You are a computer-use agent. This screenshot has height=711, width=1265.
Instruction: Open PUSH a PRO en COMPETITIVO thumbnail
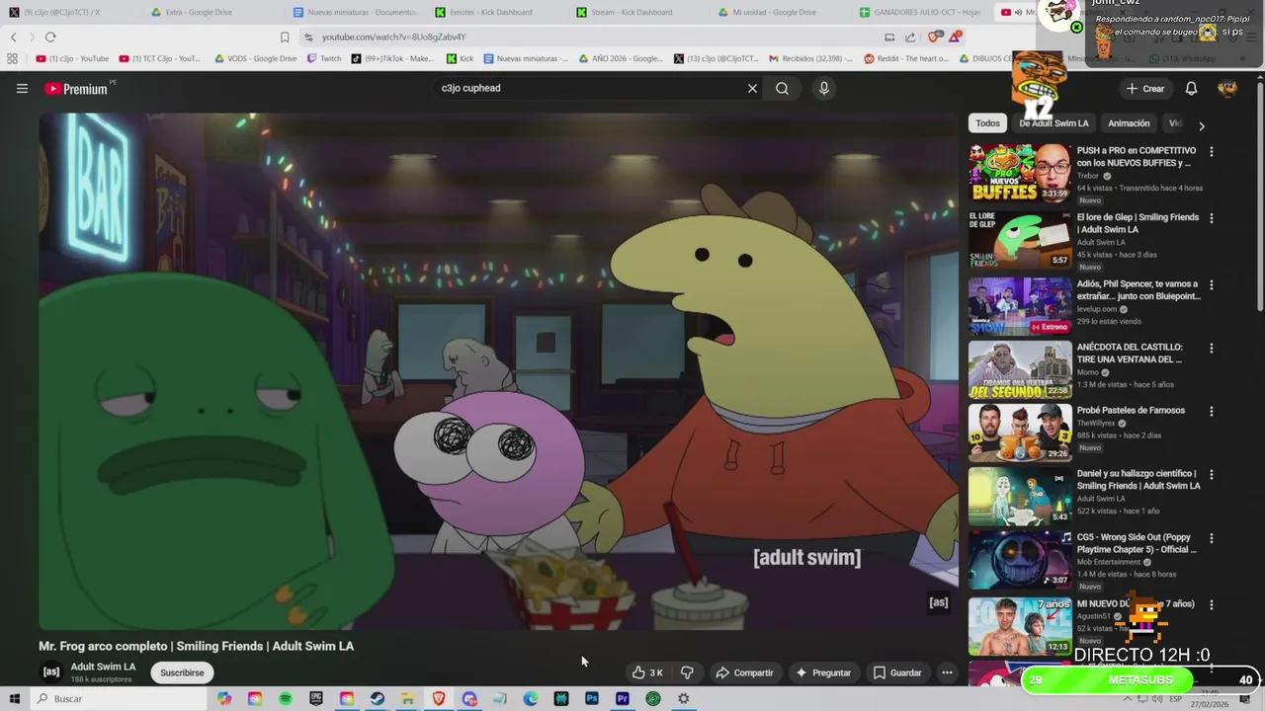click(x=1020, y=173)
